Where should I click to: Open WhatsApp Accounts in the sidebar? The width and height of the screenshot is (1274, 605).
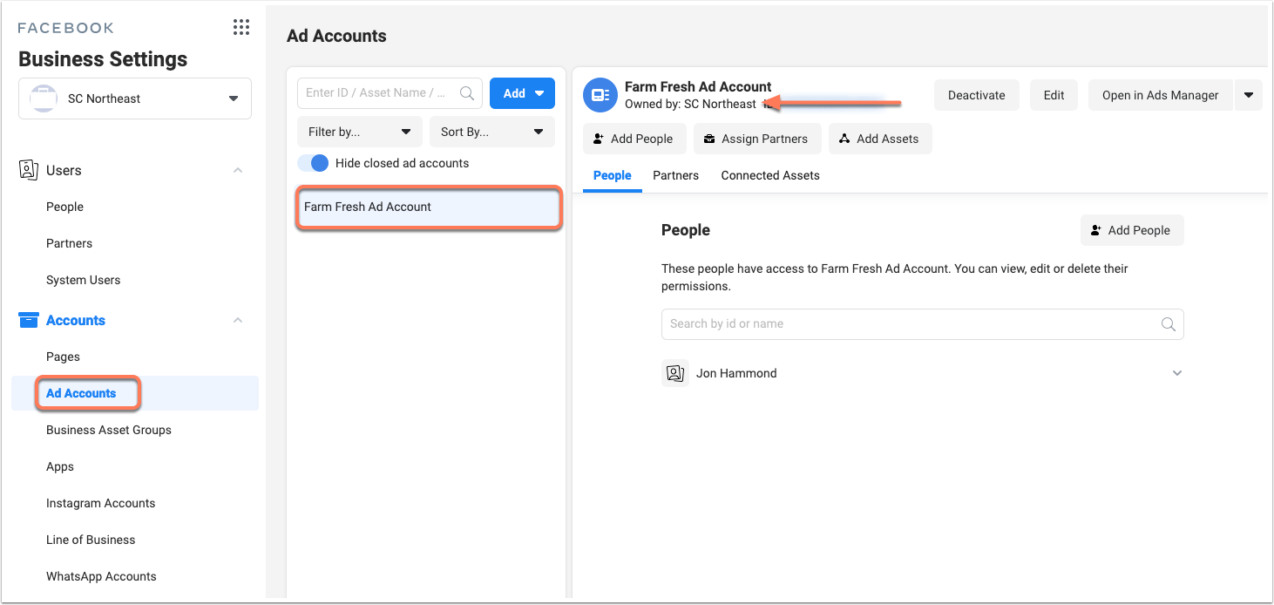click(101, 576)
